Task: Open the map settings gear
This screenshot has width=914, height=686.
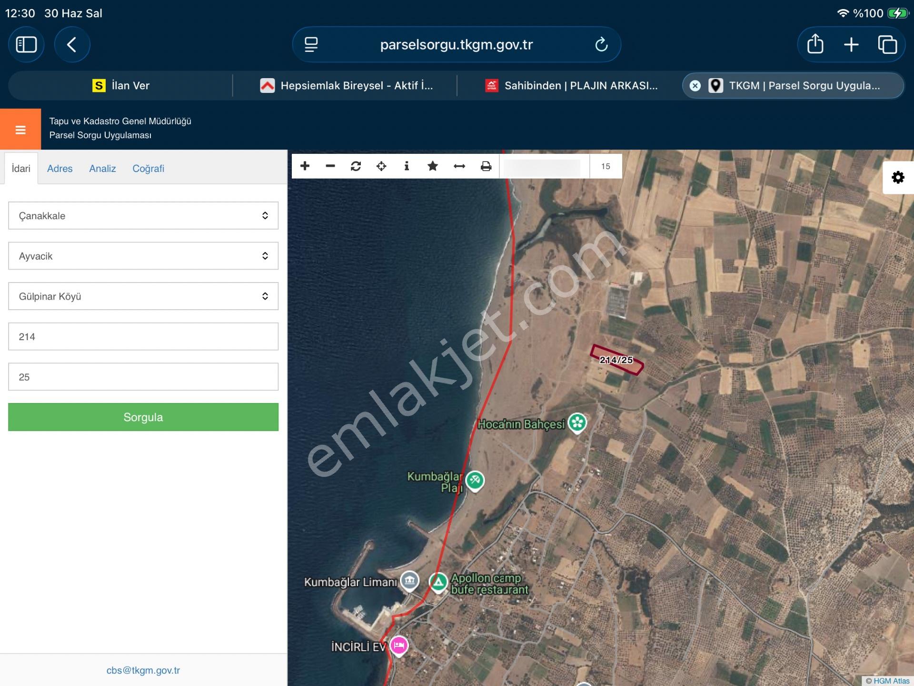Action: click(898, 178)
